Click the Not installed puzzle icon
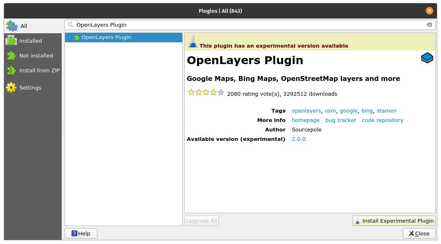This screenshot has width=441, height=244. [11, 55]
